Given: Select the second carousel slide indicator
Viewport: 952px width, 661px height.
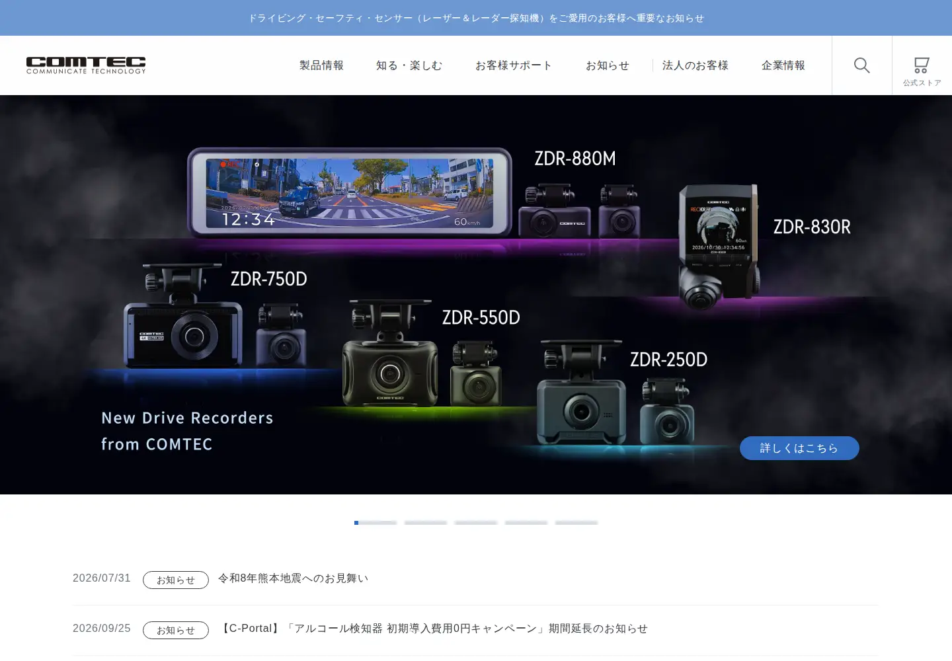Looking at the screenshot, I should [426, 523].
